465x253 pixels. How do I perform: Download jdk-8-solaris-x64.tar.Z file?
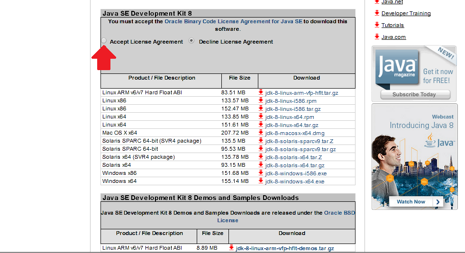click(x=293, y=157)
